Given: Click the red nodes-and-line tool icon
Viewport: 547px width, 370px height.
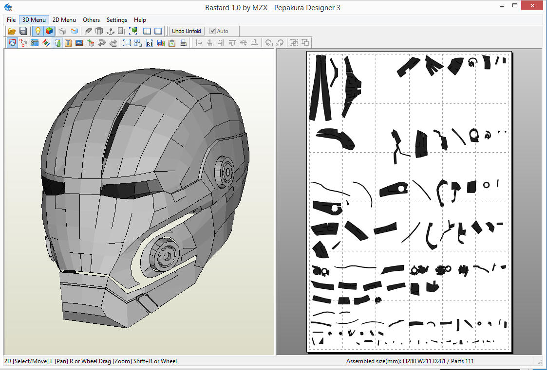Looking at the screenshot, I should coord(23,43).
